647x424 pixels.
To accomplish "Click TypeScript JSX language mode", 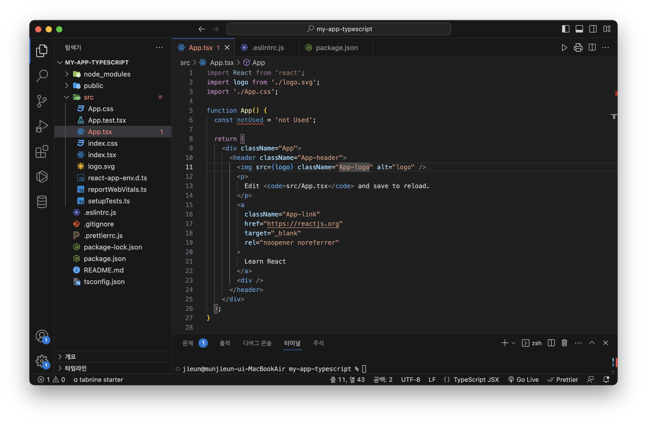I will point(476,379).
